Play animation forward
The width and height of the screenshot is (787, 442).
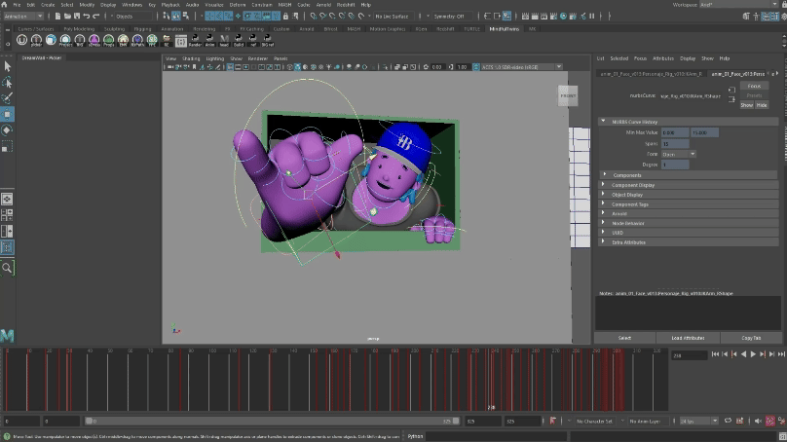coord(753,354)
